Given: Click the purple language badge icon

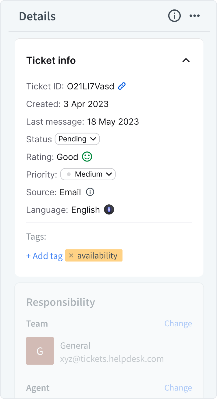Looking at the screenshot, I should [x=109, y=210].
